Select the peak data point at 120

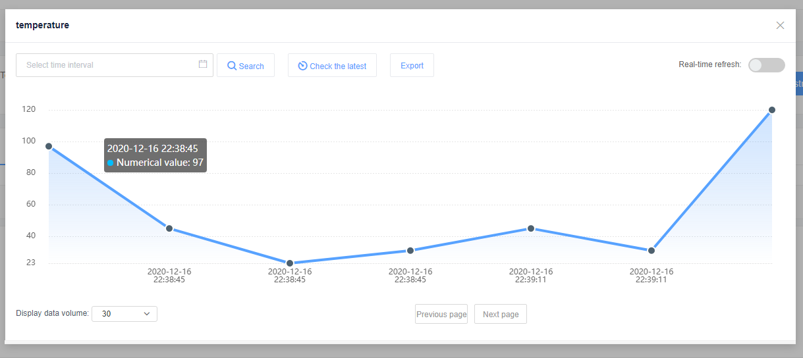click(x=772, y=110)
